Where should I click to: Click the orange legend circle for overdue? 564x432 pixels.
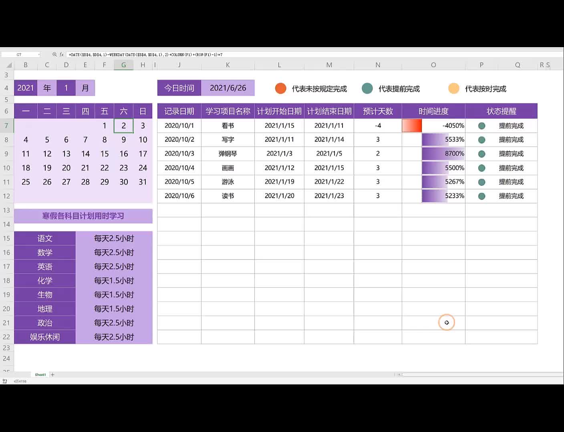click(281, 88)
